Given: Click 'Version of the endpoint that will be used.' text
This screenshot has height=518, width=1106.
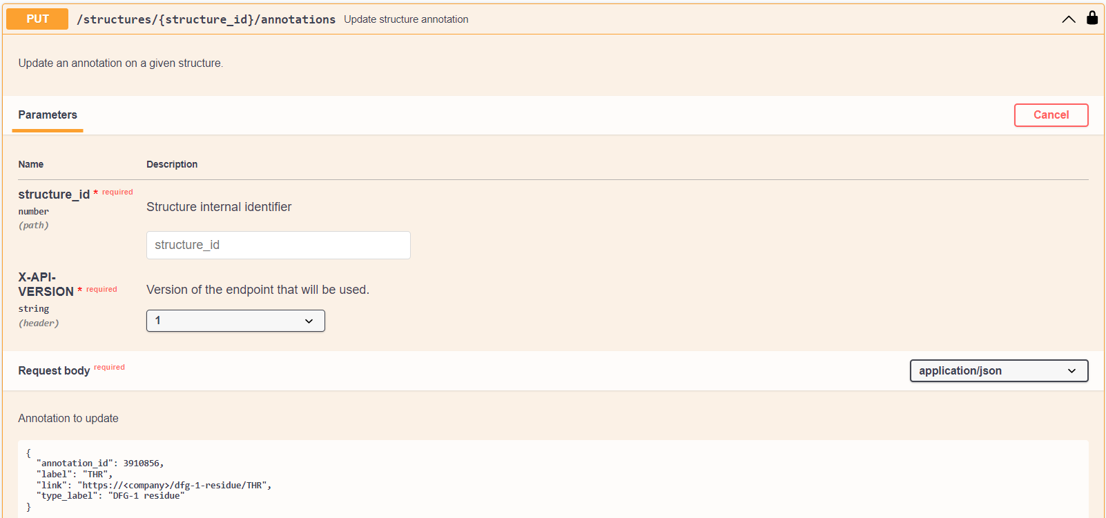Looking at the screenshot, I should pyautogui.click(x=258, y=290).
